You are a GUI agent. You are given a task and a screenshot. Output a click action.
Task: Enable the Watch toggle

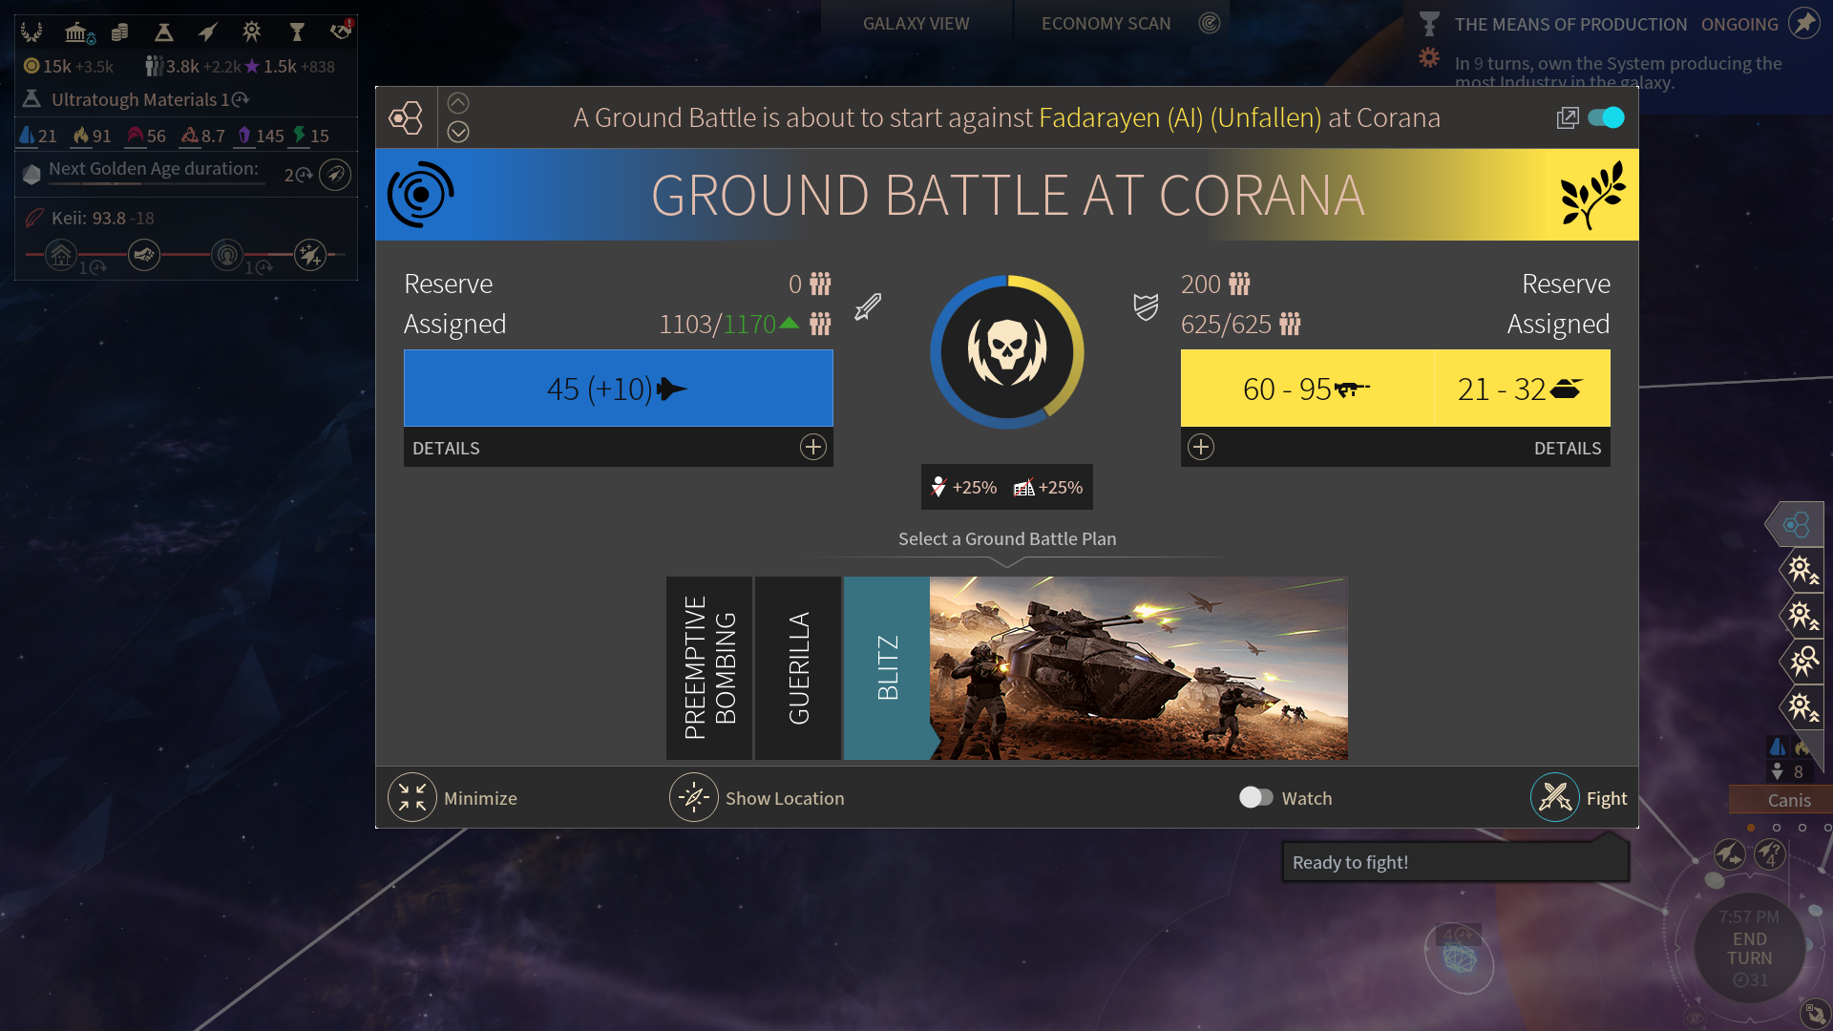(x=1255, y=797)
